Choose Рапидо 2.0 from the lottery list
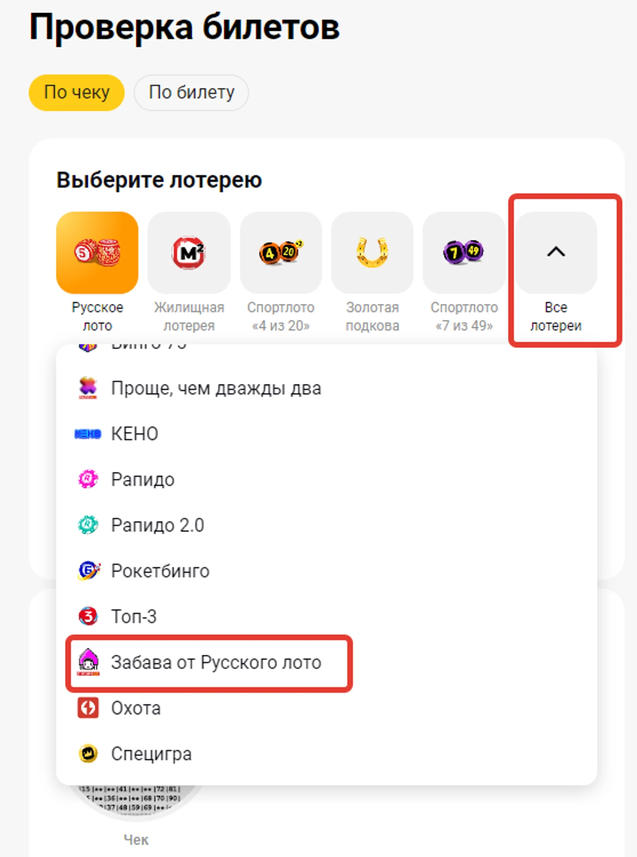Image resolution: width=637 pixels, height=857 pixels. coord(326,525)
